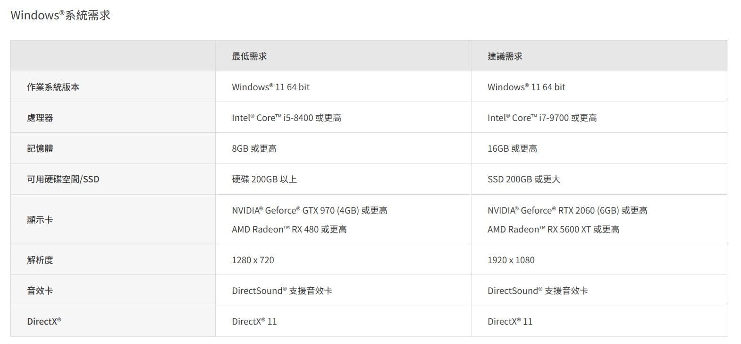Click AMD Radeon RX 5600 XT text
The width and height of the screenshot is (741, 344).
553,229
